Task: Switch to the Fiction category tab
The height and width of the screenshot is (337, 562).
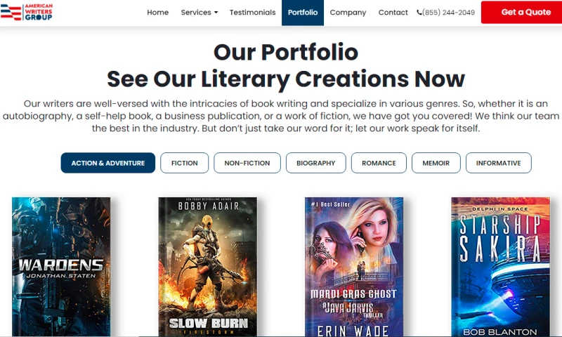Action: tap(184, 163)
